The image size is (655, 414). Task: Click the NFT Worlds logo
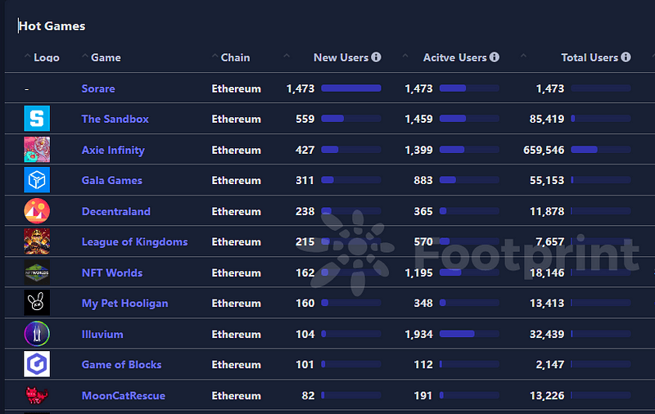coord(37,272)
